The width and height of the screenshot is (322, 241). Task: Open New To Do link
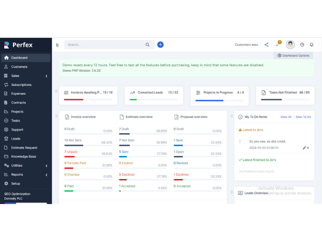point(303,117)
